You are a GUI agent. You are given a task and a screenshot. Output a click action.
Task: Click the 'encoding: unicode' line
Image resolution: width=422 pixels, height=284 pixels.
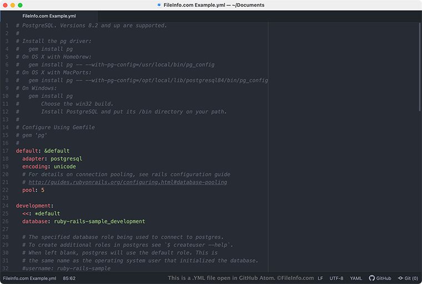[x=49, y=166]
